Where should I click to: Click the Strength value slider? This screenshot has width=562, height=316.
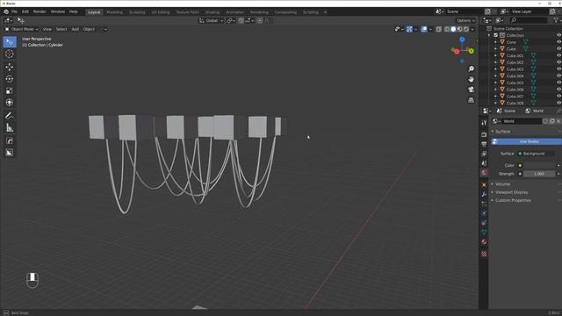tap(539, 174)
